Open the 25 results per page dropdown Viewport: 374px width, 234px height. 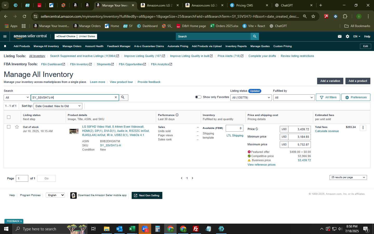tap(348, 177)
